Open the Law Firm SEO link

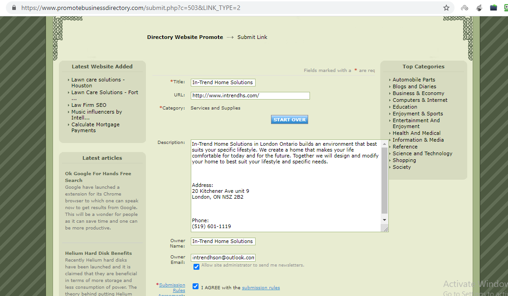[89, 105]
